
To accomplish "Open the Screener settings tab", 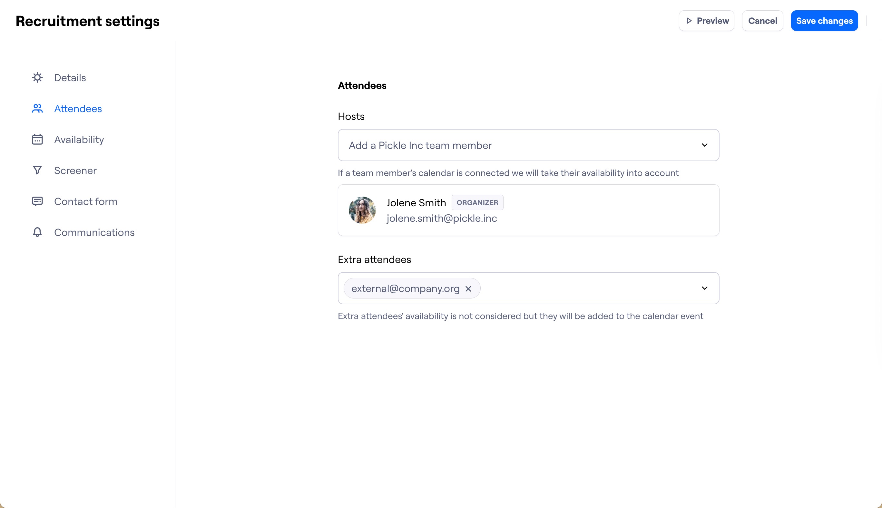I will click(75, 170).
